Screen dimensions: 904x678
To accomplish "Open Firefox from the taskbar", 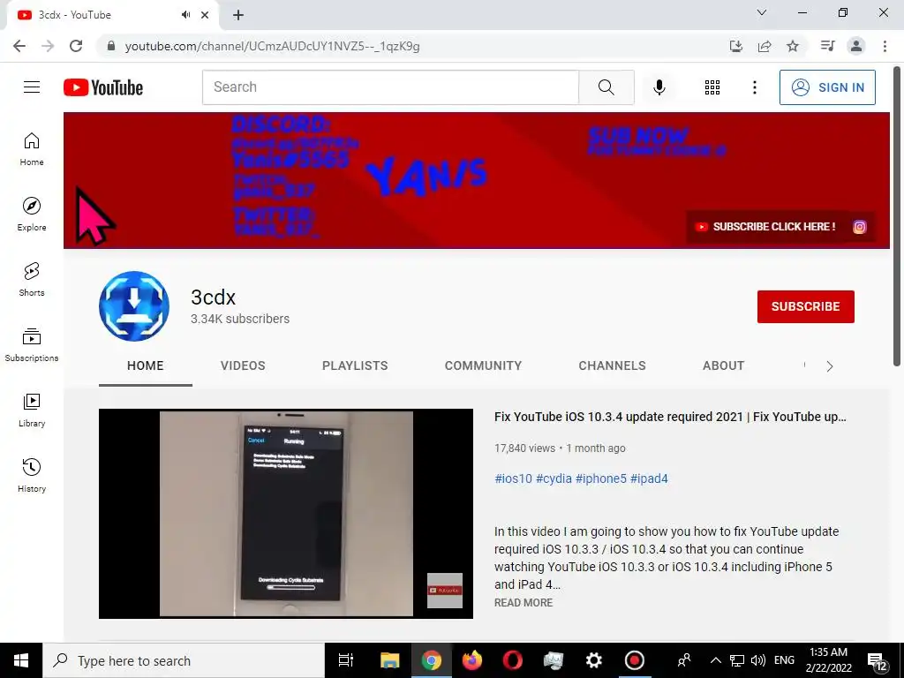I will [471, 660].
